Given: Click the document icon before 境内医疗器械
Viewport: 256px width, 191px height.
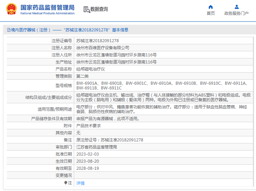Looking at the screenshot, I should pyautogui.click(x=9, y=30).
